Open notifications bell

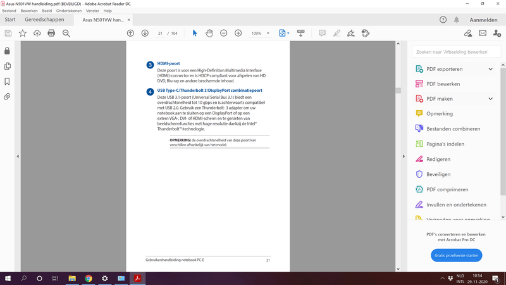click(456, 20)
